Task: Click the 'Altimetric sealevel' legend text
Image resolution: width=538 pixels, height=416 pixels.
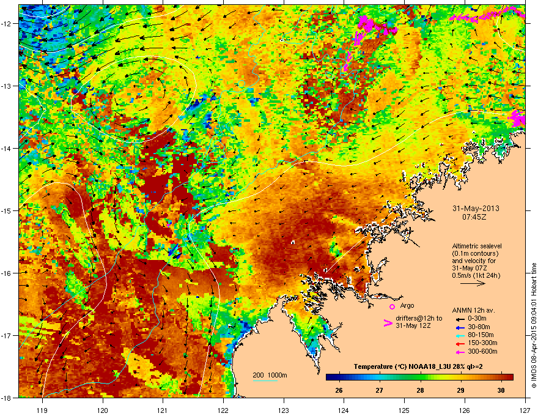Action: [477, 246]
